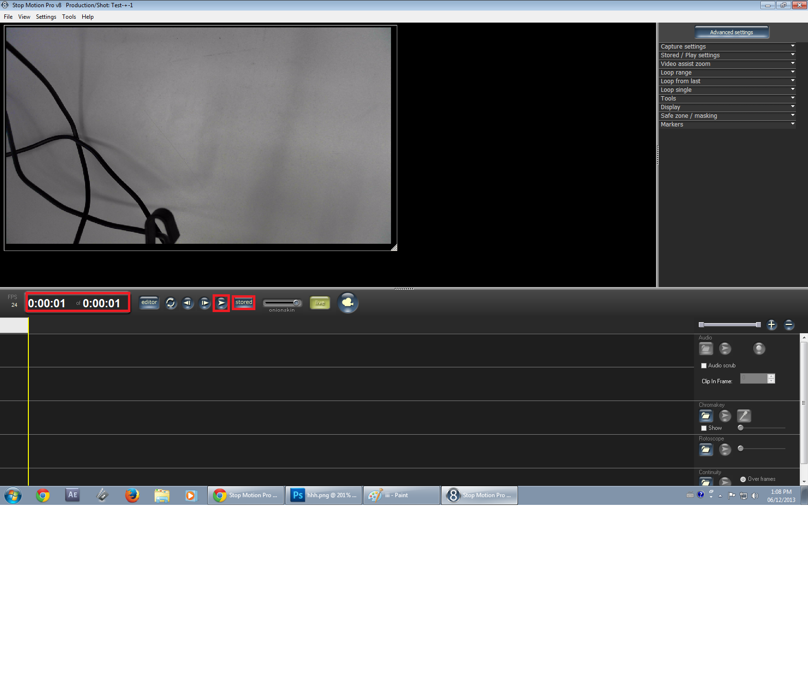Open the Tools menu
Image resolution: width=808 pixels, height=690 pixels.
pos(69,16)
